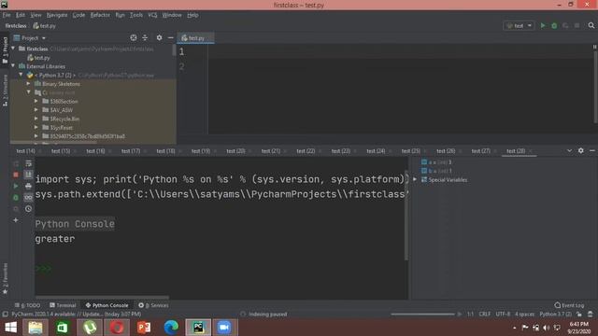Open the Structure side tab

pyautogui.click(x=5, y=91)
